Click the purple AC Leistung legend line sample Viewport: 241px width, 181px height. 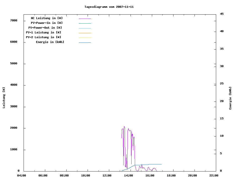pos(85,19)
